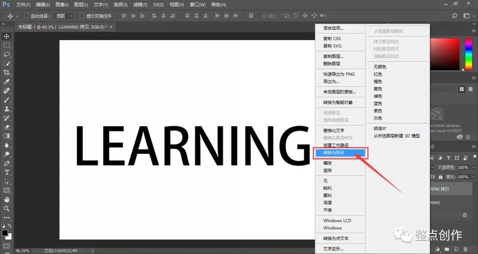
Task: Enable the 显示变换控件 checkbox
Action: [82, 16]
